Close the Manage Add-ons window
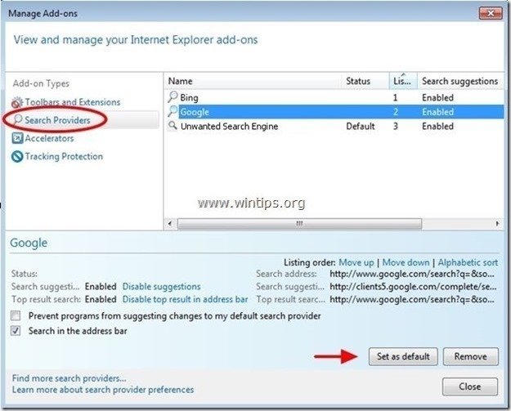This screenshot has height=411, width=511. pyautogui.click(x=491, y=13)
